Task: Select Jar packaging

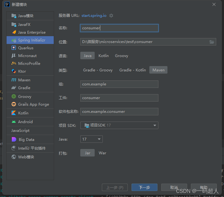Action: click(87, 153)
